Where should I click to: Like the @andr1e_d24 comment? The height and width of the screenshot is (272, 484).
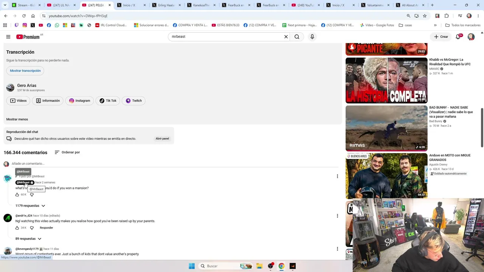pos(17,228)
